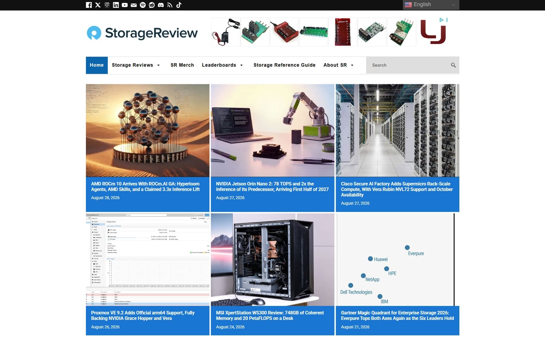Click the email envelope icon

(134, 5)
